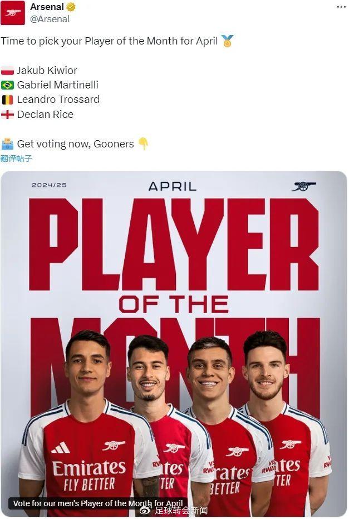This screenshot has width=349, height=519.
Task: Open the Arsenal profile avatar
Action: 13,13
